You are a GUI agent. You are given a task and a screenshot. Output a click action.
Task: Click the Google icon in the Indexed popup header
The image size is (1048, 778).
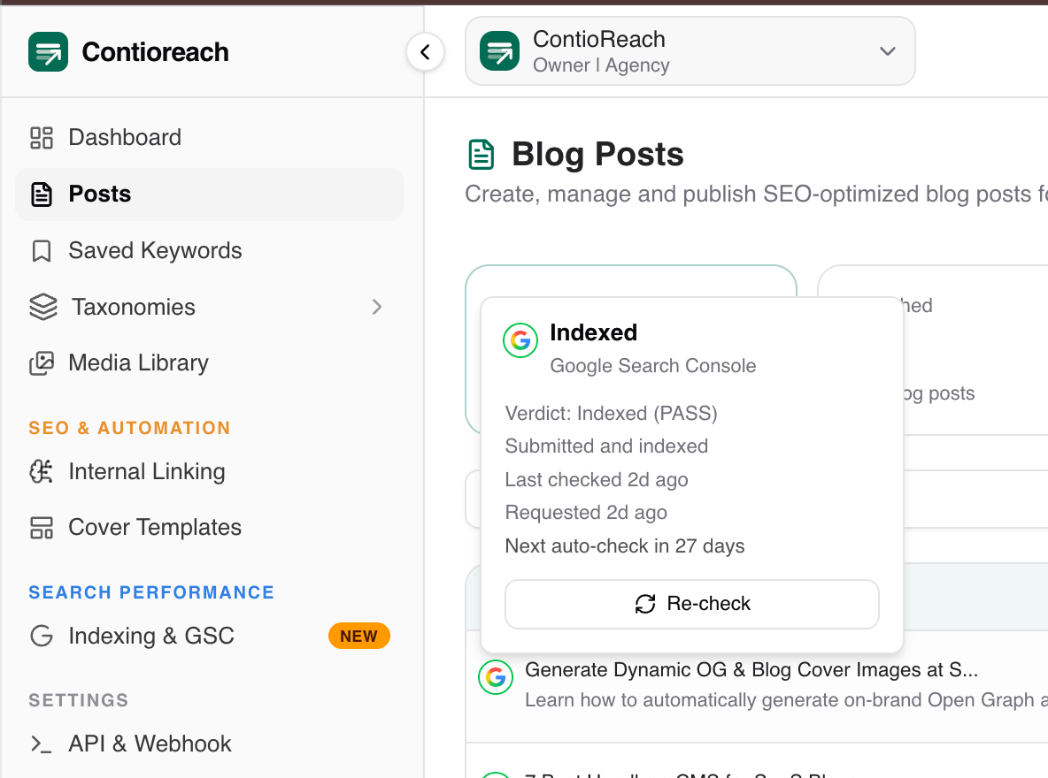point(520,340)
